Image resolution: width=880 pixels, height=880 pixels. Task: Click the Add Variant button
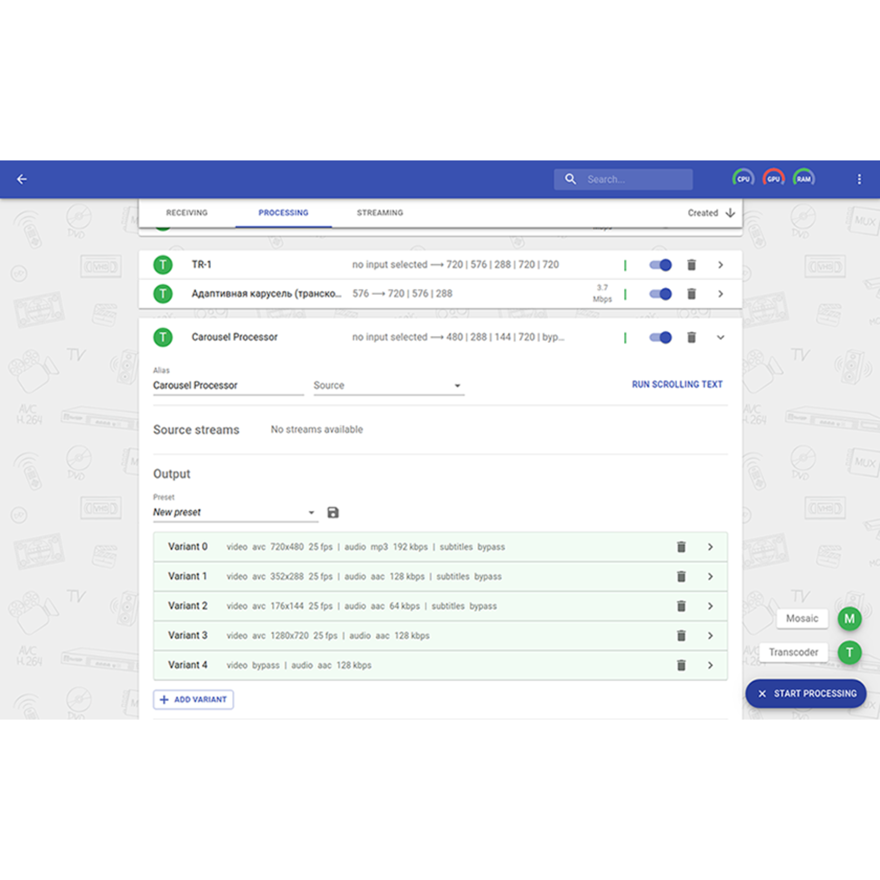193,699
